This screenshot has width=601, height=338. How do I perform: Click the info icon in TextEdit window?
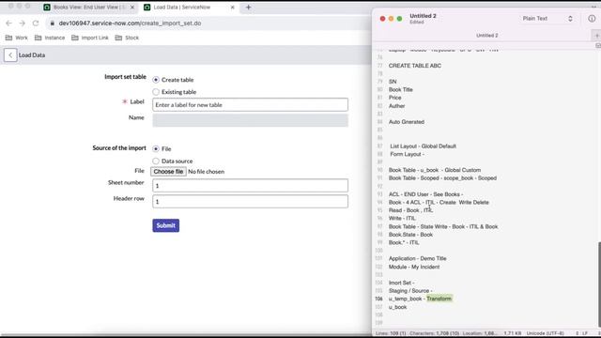pos(592,19)
